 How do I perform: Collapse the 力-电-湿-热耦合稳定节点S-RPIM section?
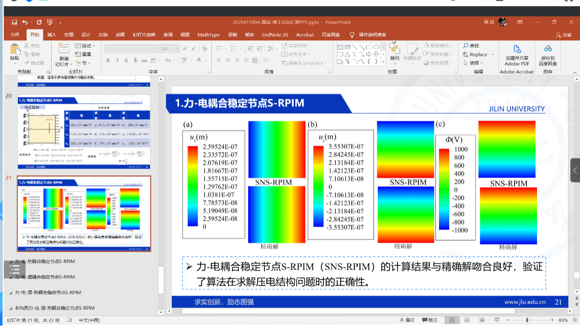(x=11, y=293)
